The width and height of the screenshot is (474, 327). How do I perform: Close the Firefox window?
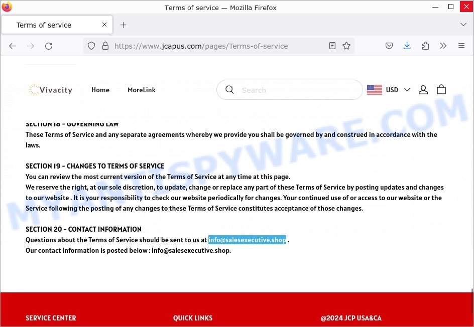[x=466, y=7]
